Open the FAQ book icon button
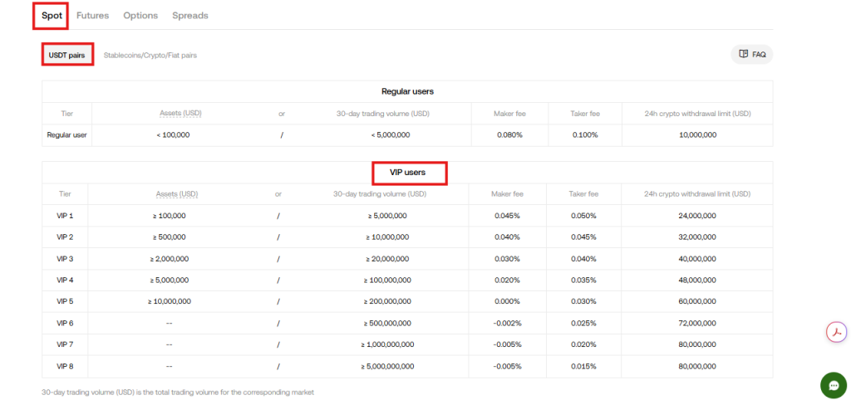The height and width of the screenshot is (400, 851). [751, 54]
